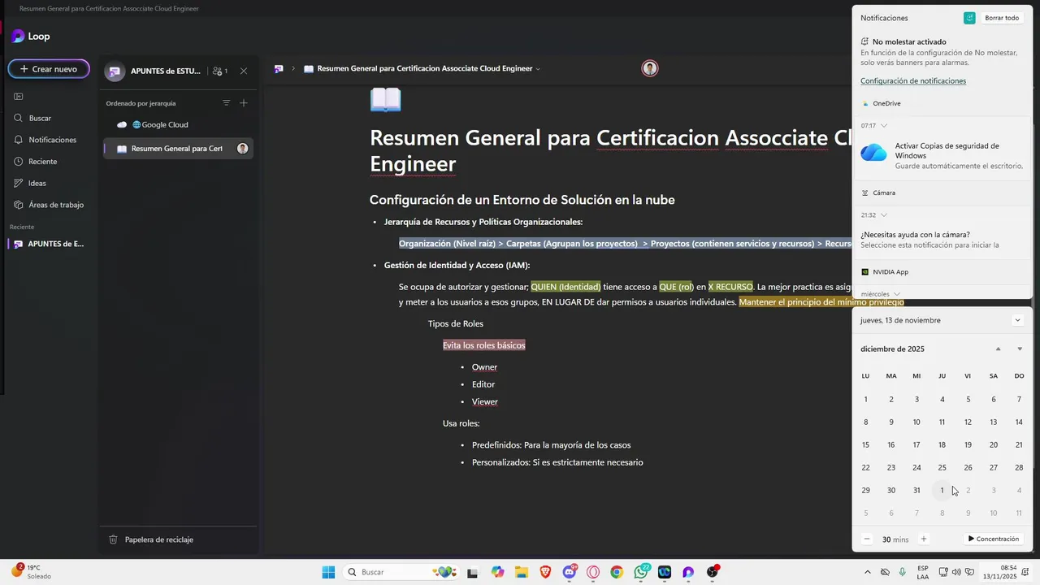Click the taskbar Buscar search box
The width and height of the screenshot is (1040, 585).
(400, 572)
